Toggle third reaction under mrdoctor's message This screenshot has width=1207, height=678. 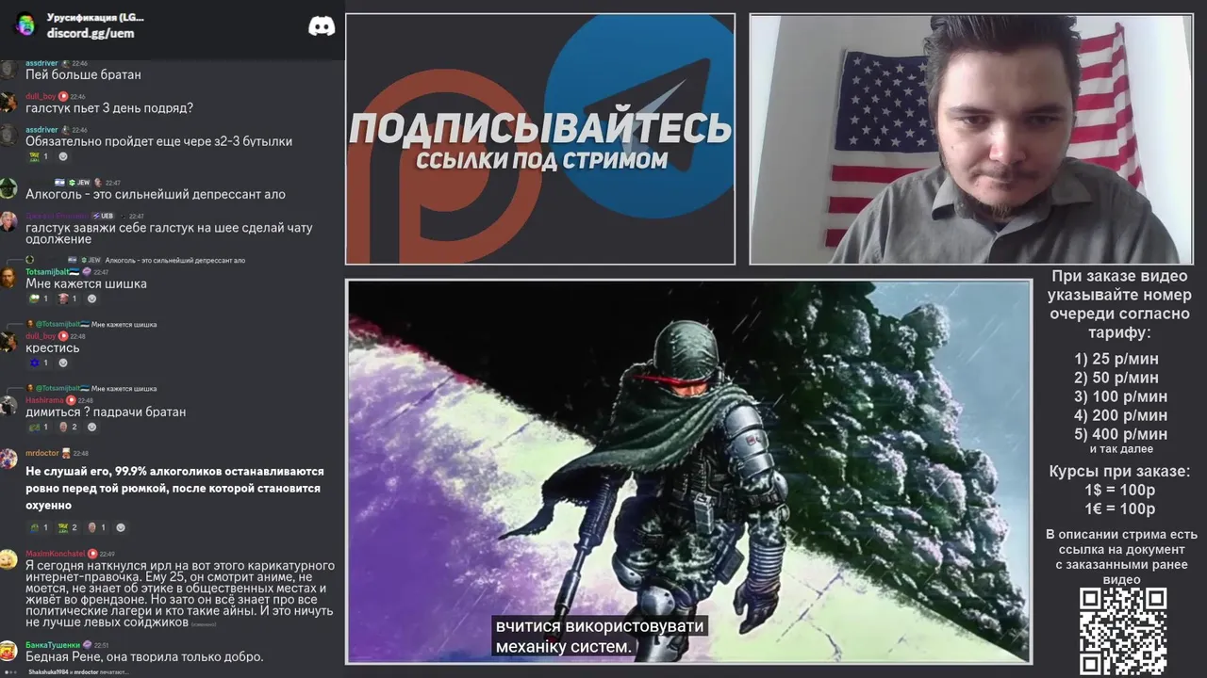[x=96, y=527]
